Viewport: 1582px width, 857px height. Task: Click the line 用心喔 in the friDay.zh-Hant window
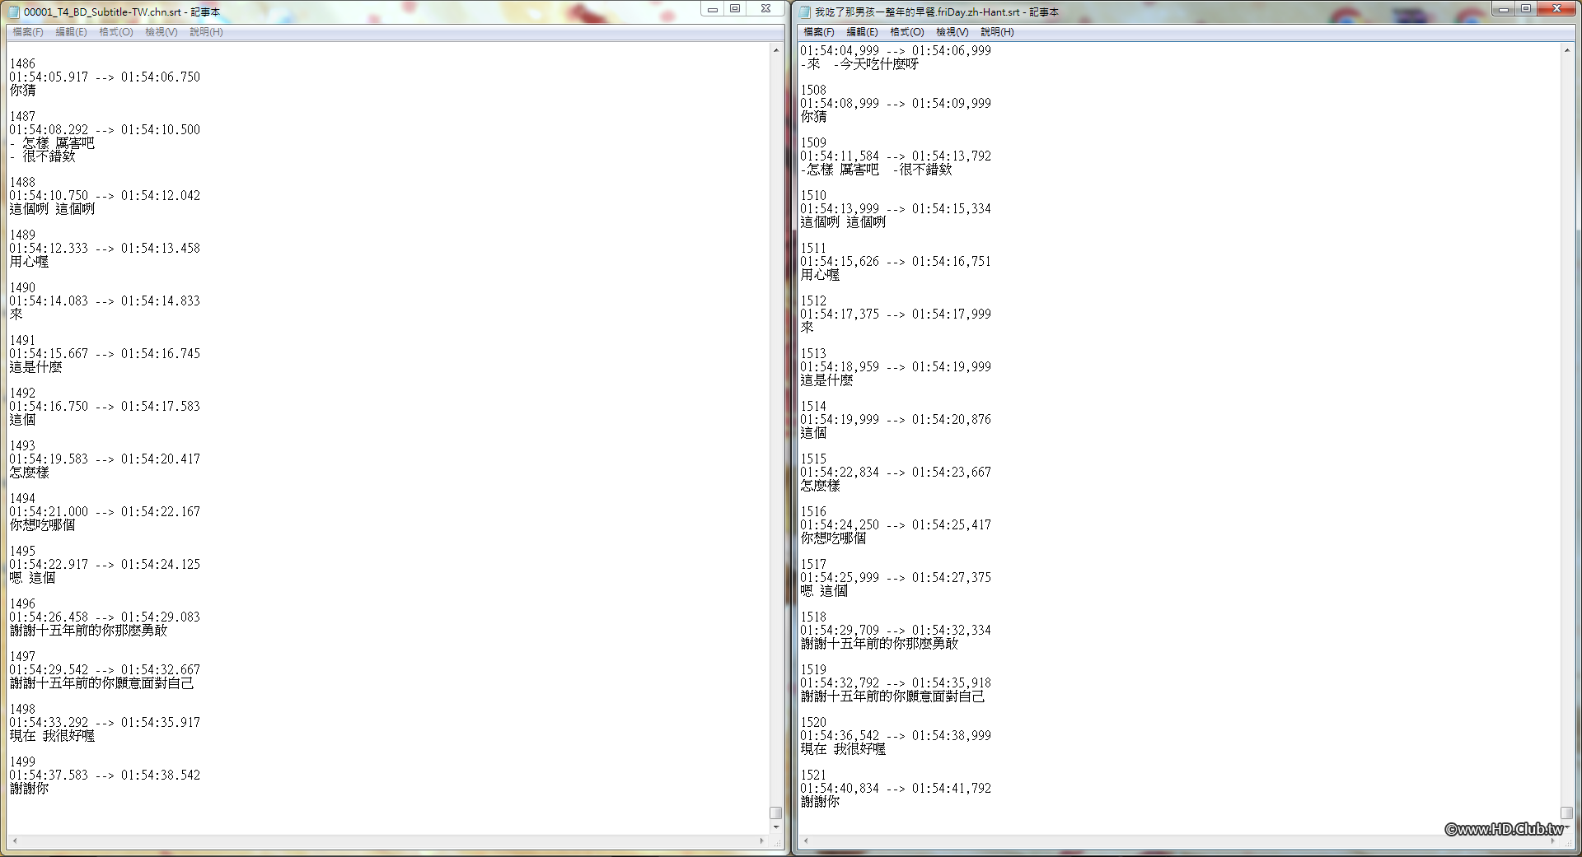(820, 274)
